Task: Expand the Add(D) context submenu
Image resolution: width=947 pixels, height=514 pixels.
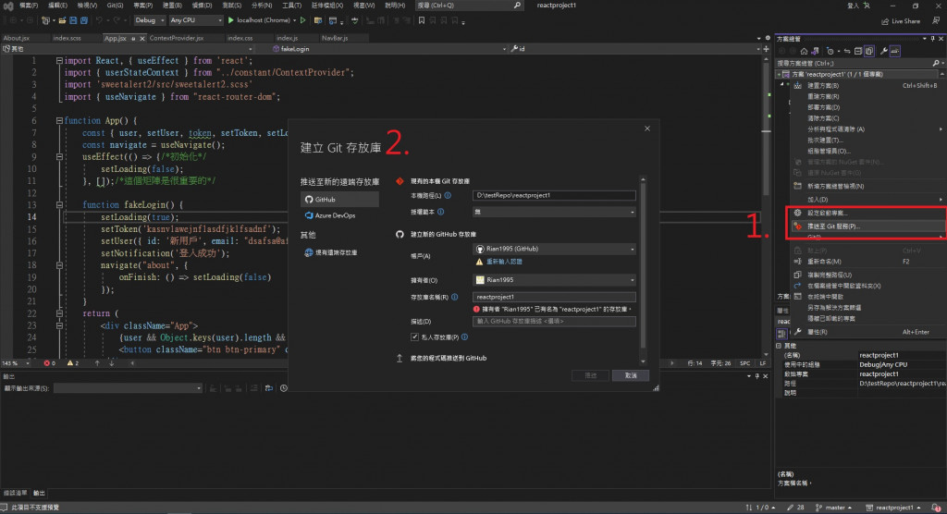Action: [867, 200]
